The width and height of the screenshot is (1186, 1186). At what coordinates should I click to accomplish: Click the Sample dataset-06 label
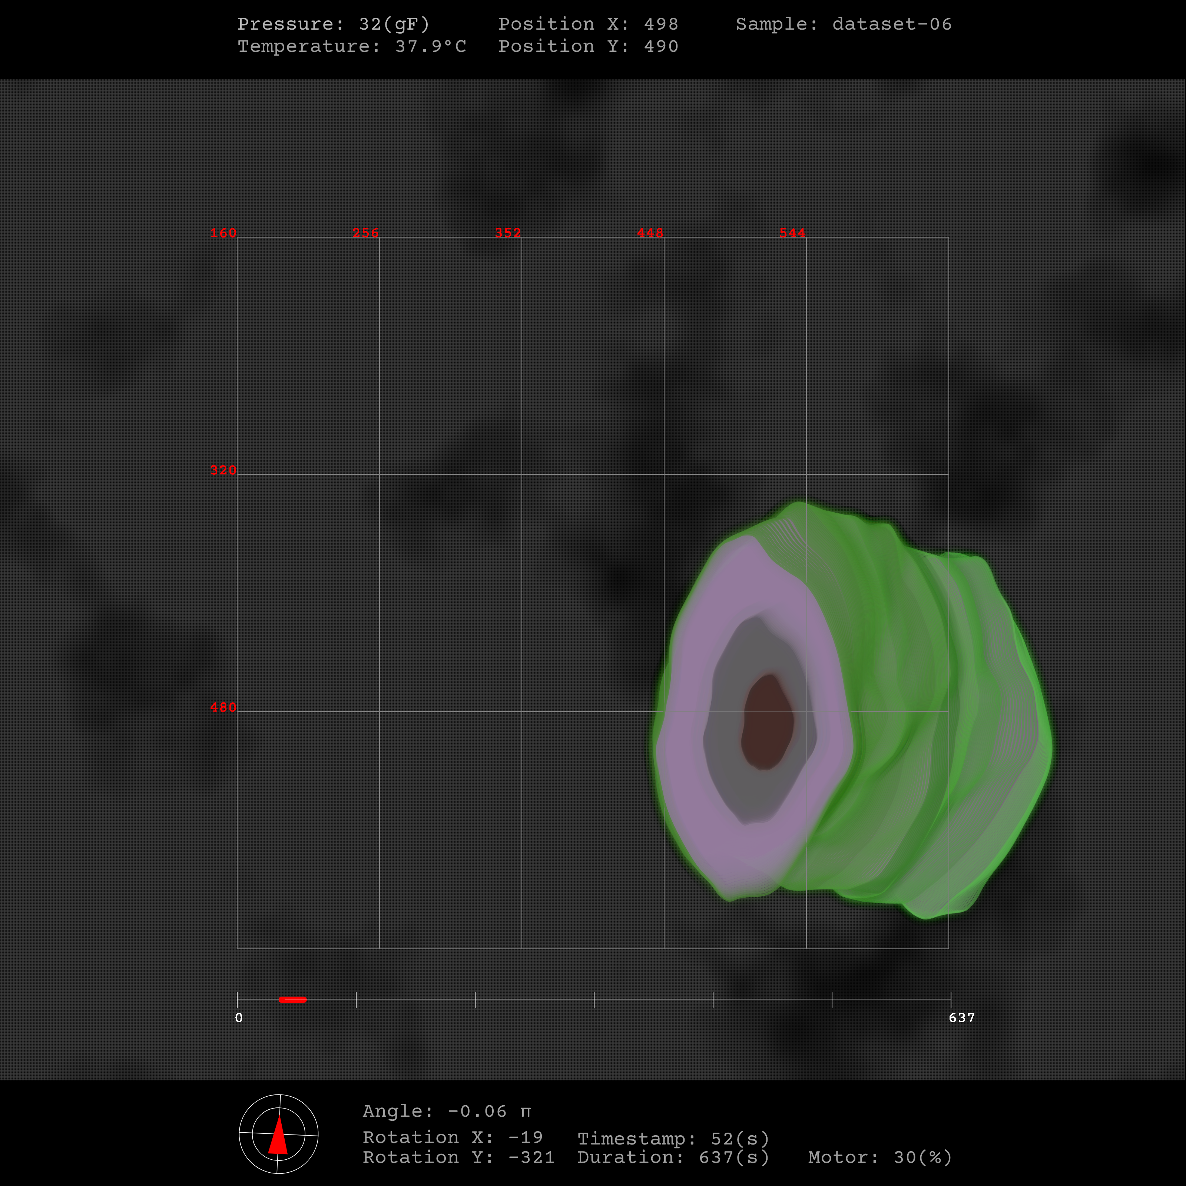pyautogui.click(x=844, y=24)
